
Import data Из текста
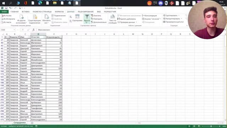(6, 22)
